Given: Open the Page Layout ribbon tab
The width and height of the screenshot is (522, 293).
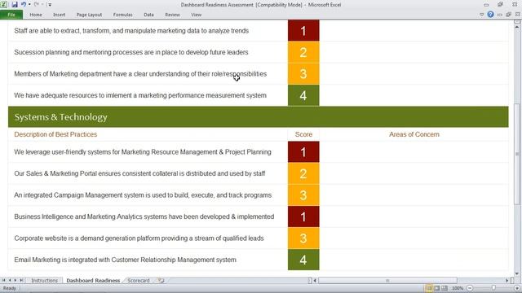Looking at the screenshot, I should pos(89,15).
